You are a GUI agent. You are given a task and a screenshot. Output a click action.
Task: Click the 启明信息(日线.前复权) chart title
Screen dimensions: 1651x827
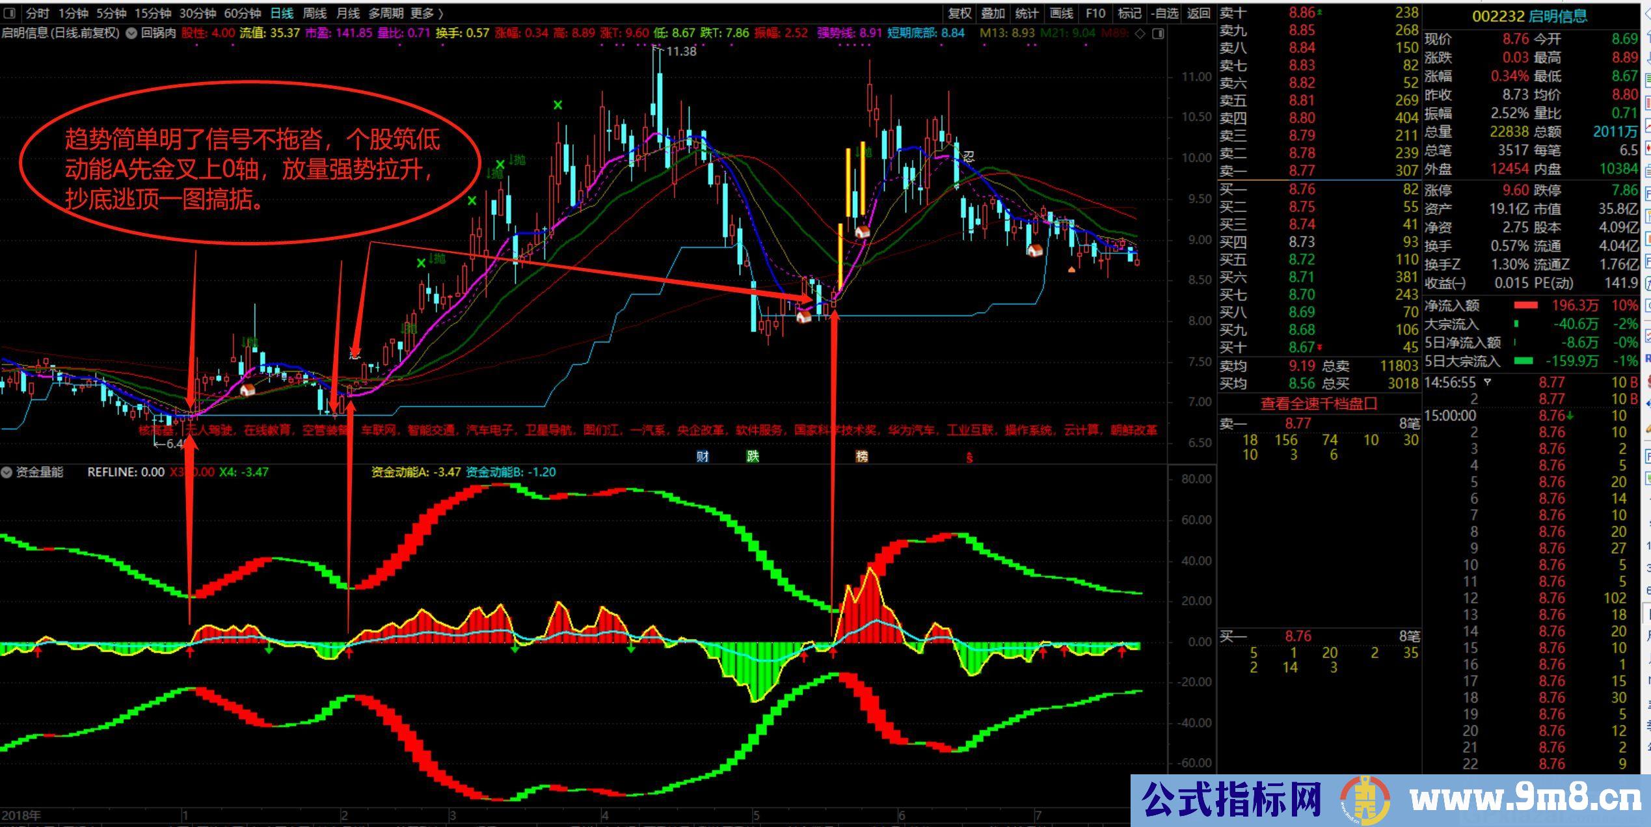coord(60,33)
